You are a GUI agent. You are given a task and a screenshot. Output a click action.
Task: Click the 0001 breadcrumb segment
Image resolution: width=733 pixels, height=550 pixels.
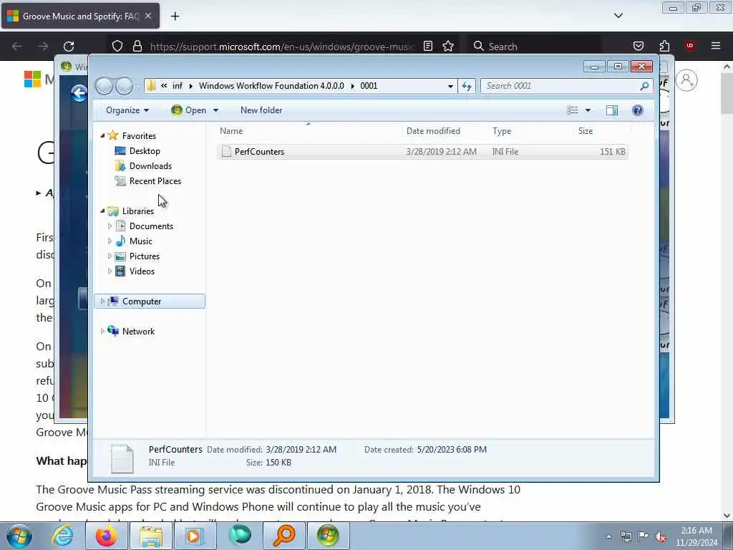[x=369, y=86]
